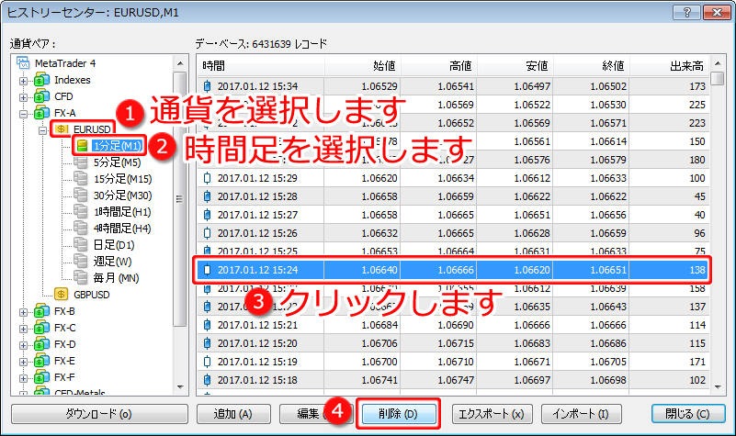Click the 閉じる (C) button
Image resolution: width=736 pixels, height=436 pixels.
tap(688, 414)
